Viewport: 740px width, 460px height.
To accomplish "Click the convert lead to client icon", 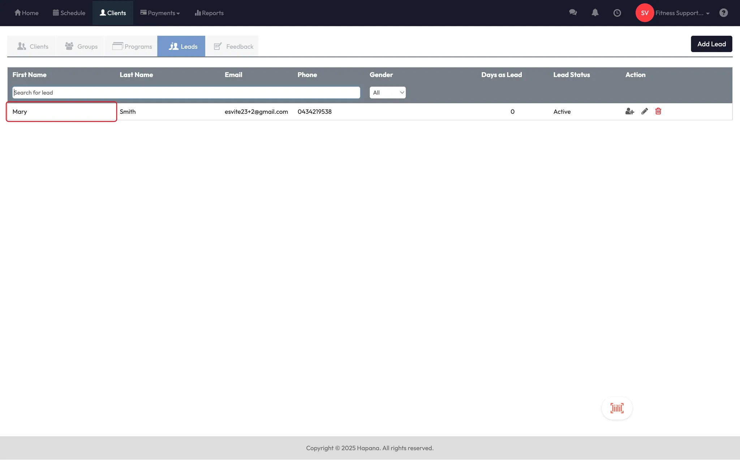I will click(629, 111).
